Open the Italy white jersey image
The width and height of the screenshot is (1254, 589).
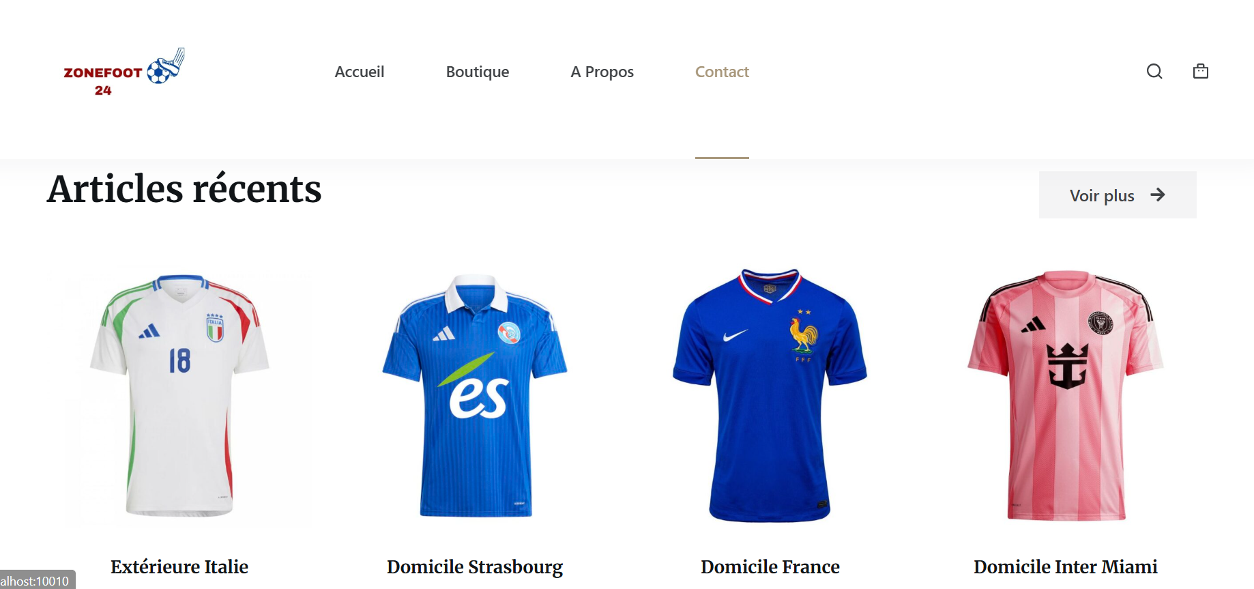coord(179,396)
